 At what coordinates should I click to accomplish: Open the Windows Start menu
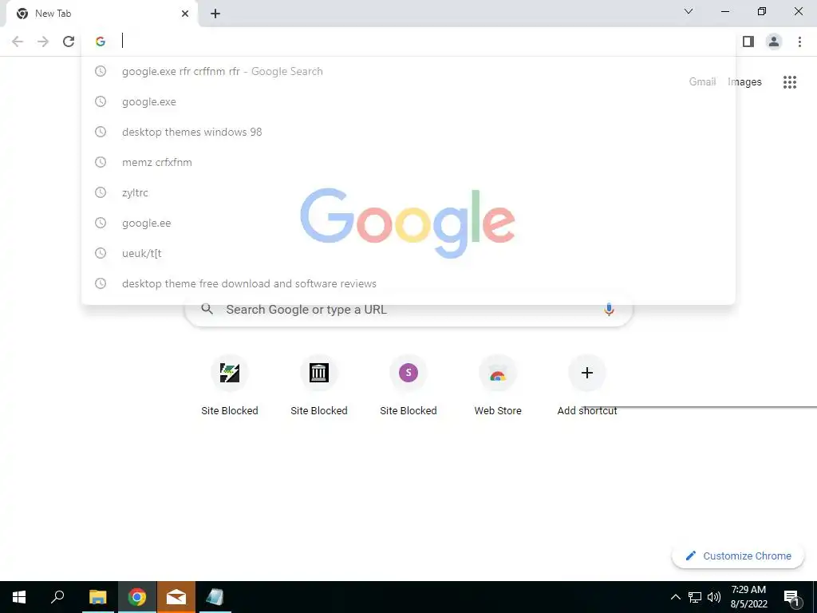pos(19,597)
